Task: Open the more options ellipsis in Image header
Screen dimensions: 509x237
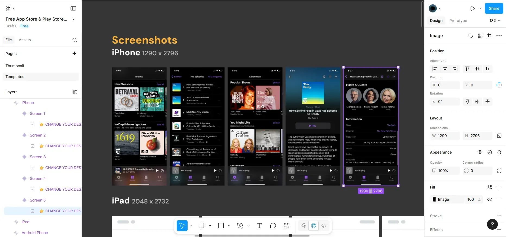Action: [499, 36]
